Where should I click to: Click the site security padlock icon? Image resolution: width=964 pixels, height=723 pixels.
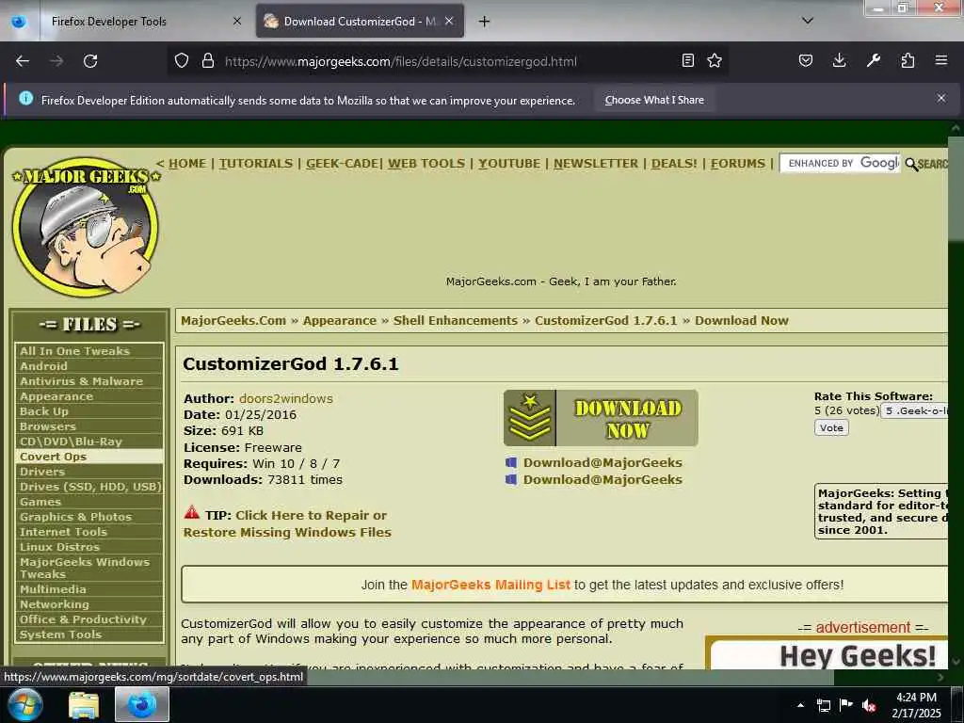(x=208, y=61)
